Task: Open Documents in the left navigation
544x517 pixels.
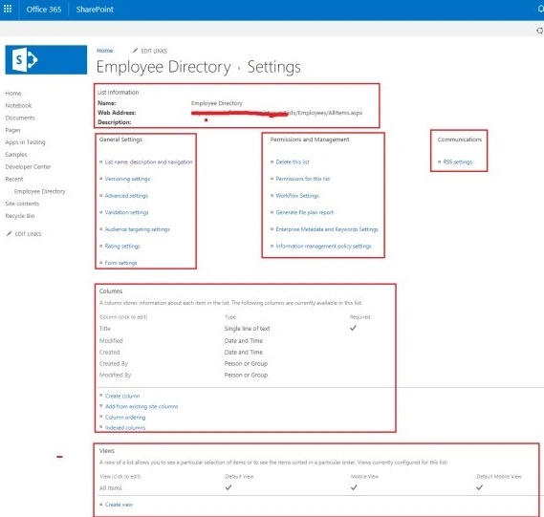Action: point(20,118)
